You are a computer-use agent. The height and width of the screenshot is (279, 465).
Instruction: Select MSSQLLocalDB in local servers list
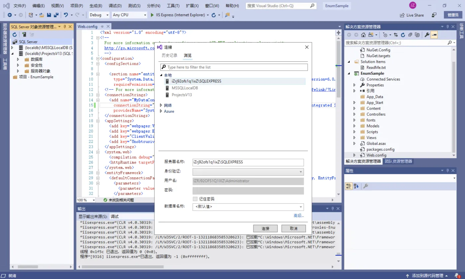point(185,88)
